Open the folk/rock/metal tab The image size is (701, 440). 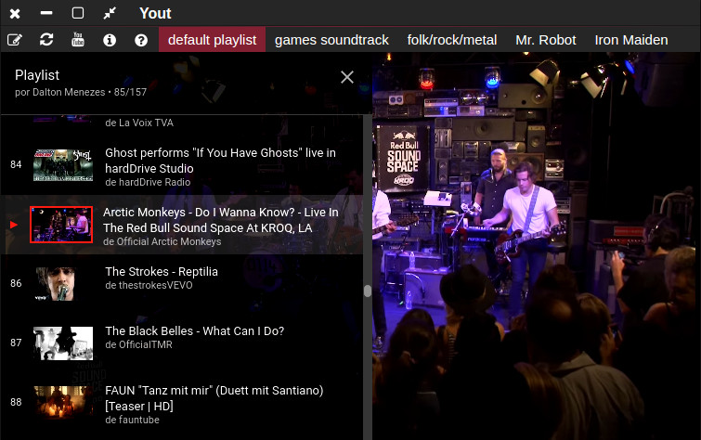452,40
